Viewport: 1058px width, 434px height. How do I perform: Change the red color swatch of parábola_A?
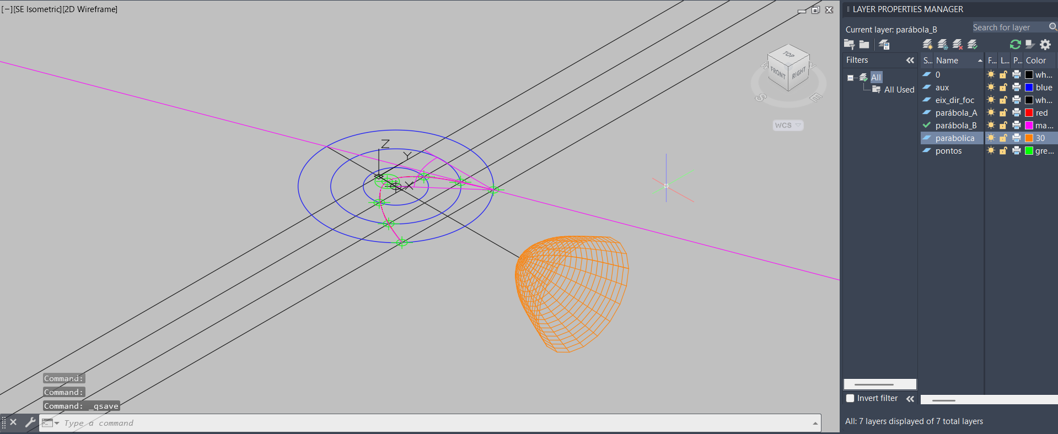1029,112
